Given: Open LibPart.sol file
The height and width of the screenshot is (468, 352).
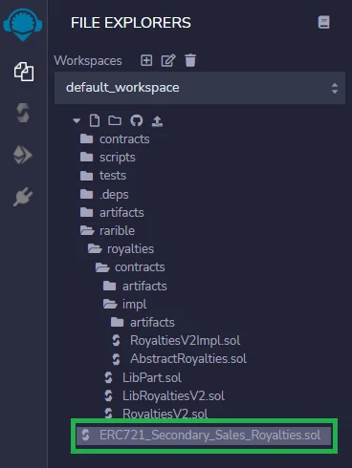Looking at the screenshot, I should point(152,377).
